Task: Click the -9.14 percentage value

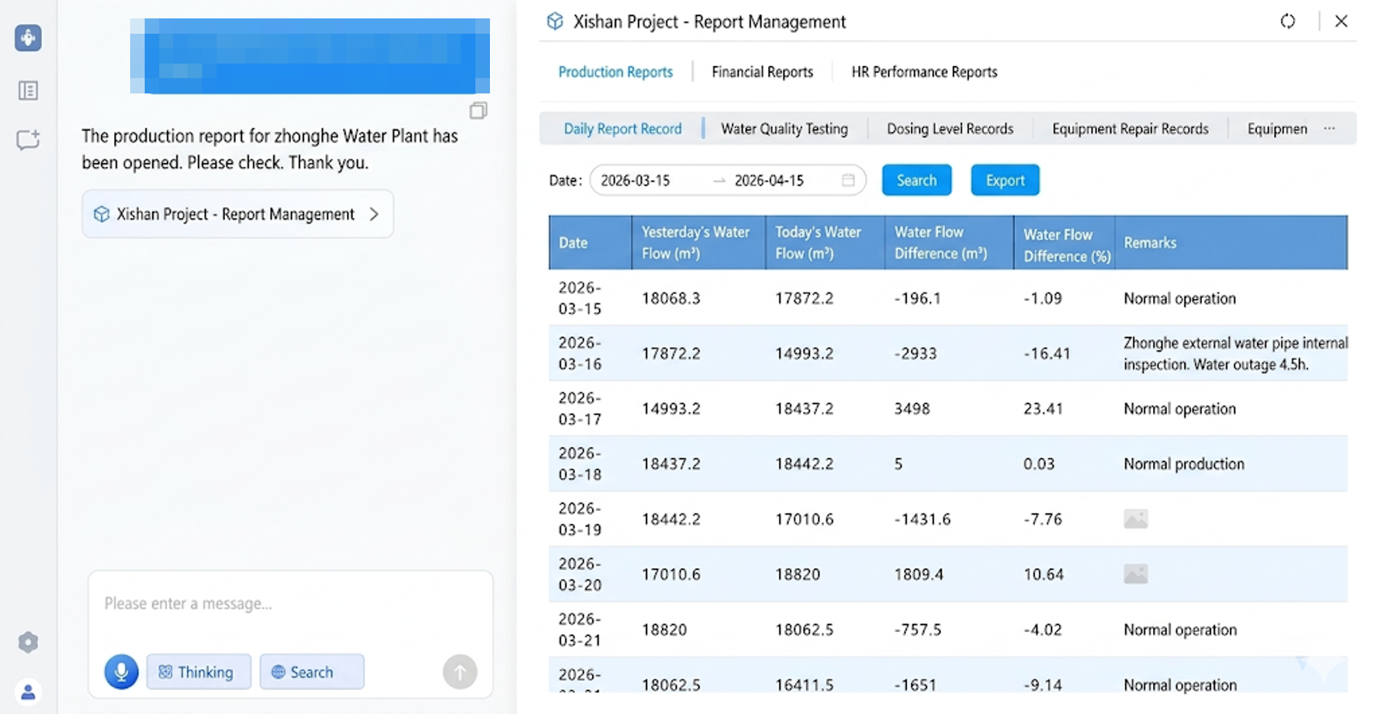Action: point(1043,685)
